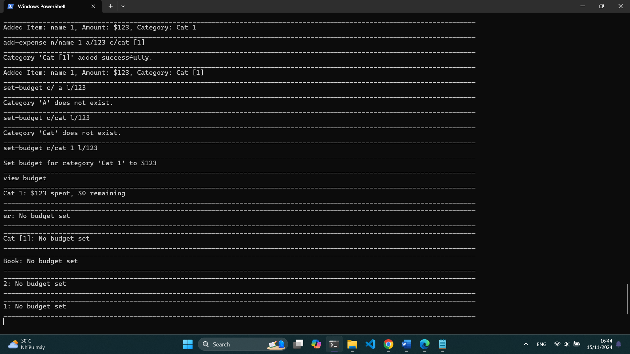
Task: Select the Windows PowerShell tab
Action: pos(46,6)
